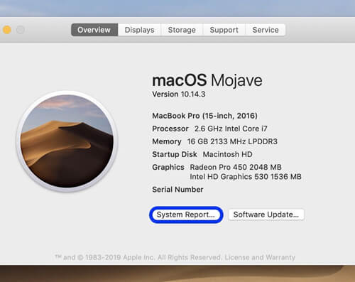Click the Version 10.14.3 text
The width and height of the screenshot is (355, 282).
[x=179, y=94]
